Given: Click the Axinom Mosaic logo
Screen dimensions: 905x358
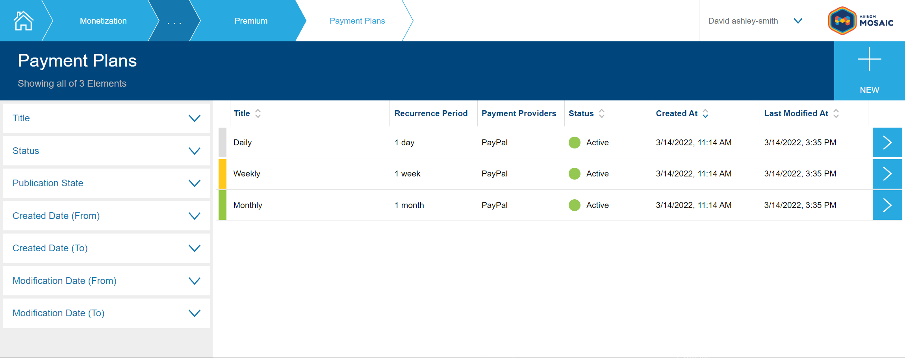Looking at the screenshot, I should coord(860,21).
